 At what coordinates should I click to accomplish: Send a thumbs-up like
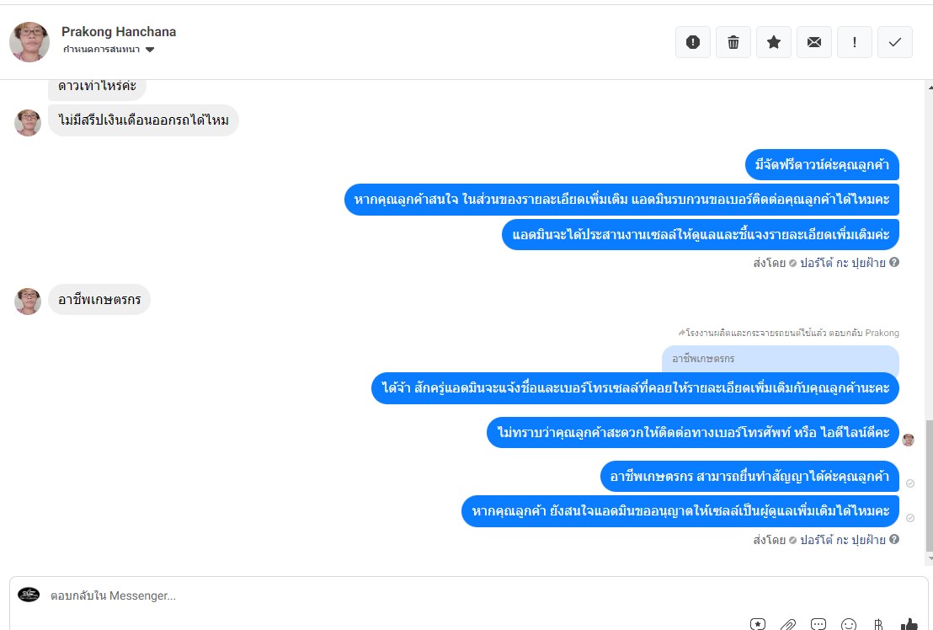(909, 624)
